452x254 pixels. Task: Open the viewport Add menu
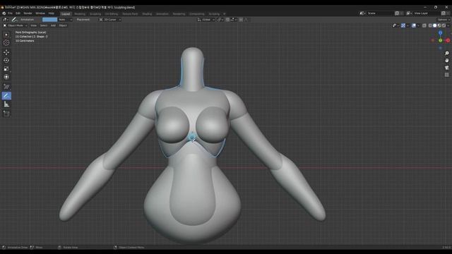point(53,25)
